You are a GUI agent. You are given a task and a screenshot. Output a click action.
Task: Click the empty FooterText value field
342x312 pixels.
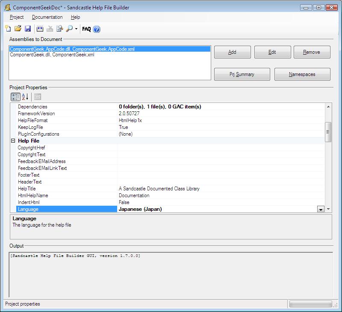pyautogui.click(x=221, y=175)
